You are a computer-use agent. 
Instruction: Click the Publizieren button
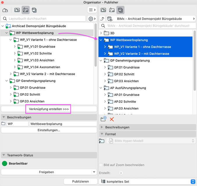pyautogui.click(x=80, y=181)
